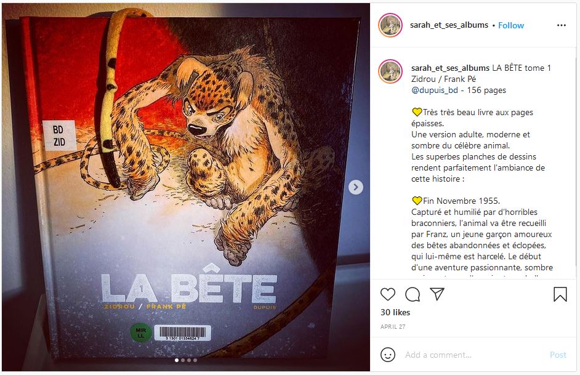Click the LA BÊTE book cover photo
This screenshot has width=580, height=375.
pos(186,187)
